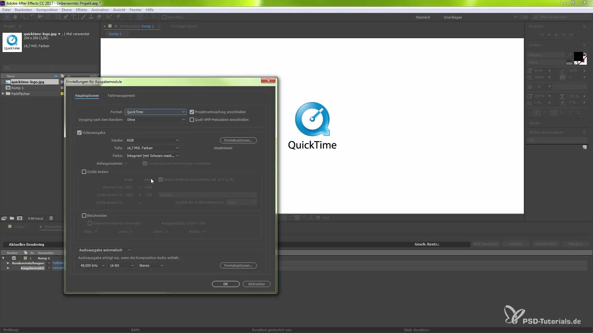Select the Pen tool
Viewport: 593px width, 333px height.
66,17
